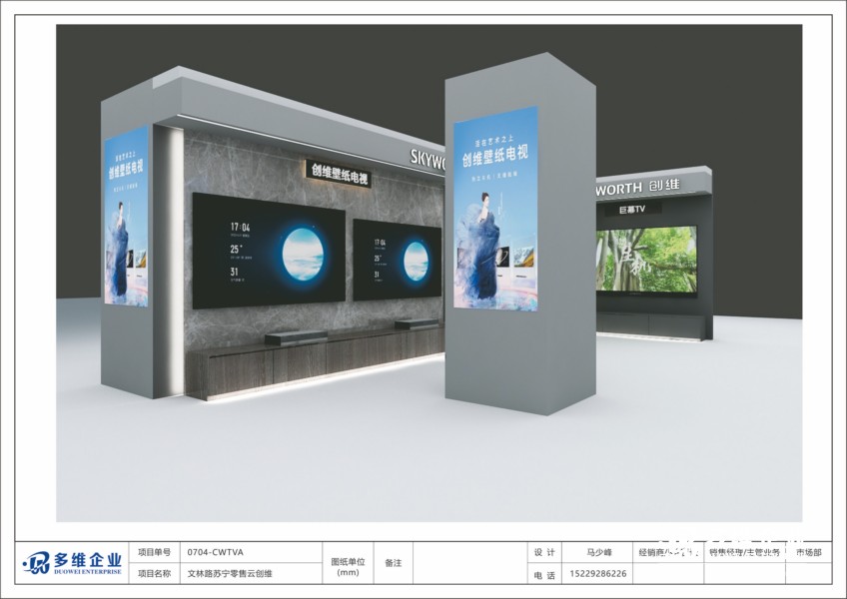847x599 pixels.
Task: Select designer name 马少峰
Action: coord(599,552)
